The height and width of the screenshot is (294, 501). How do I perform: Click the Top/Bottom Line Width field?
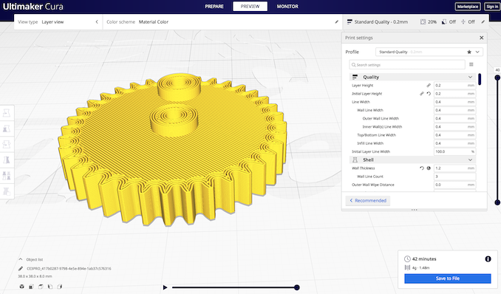(454, 135)
